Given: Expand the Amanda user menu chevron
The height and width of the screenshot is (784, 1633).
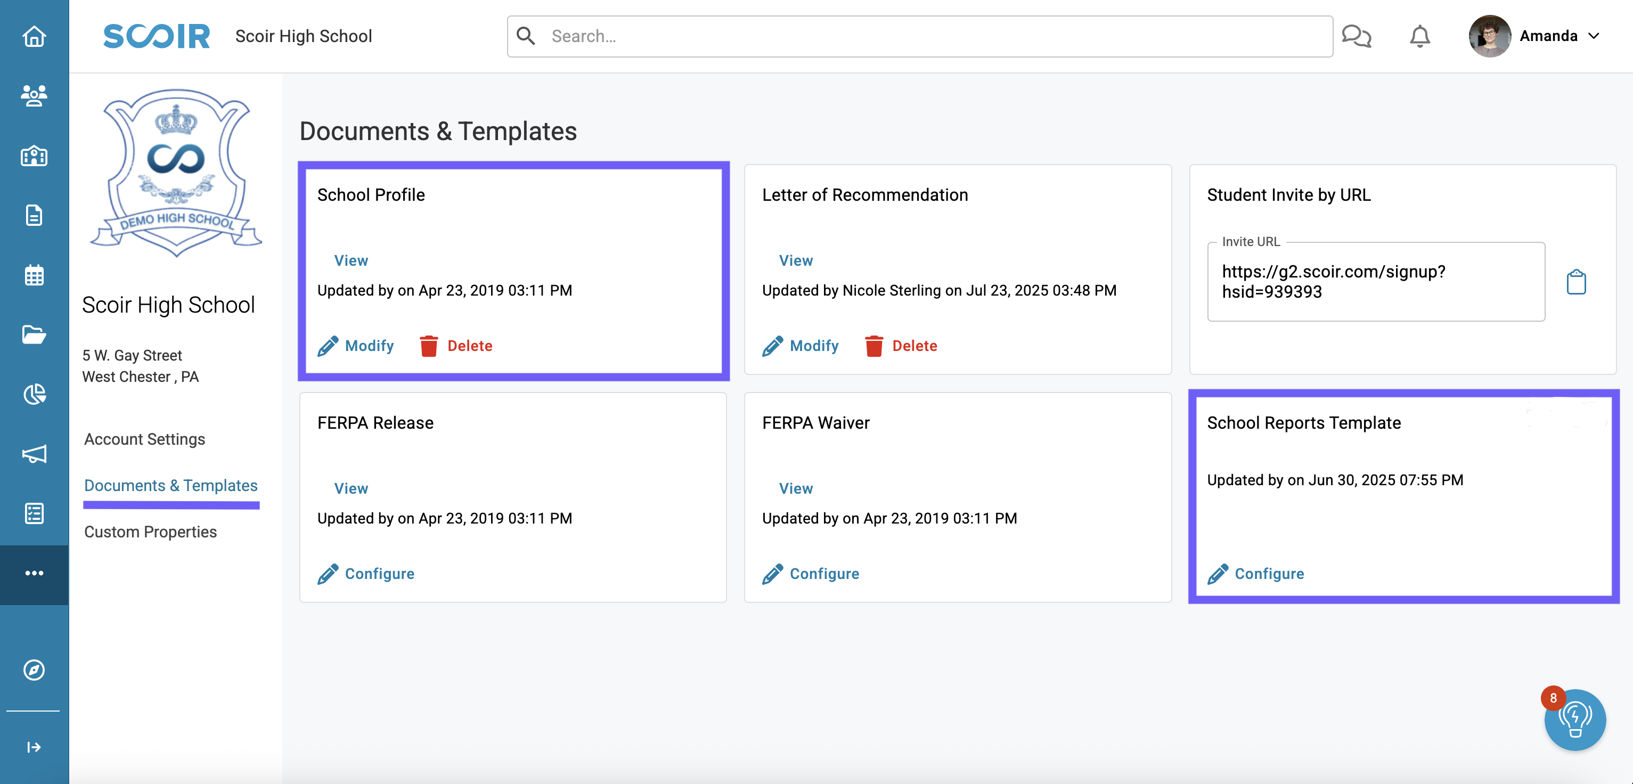Looking at the screenshot, I should tap(1594, 36).
